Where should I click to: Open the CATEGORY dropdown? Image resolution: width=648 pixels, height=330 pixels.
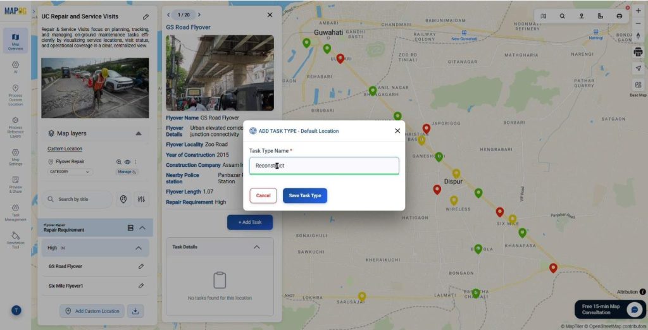(70, 172)
